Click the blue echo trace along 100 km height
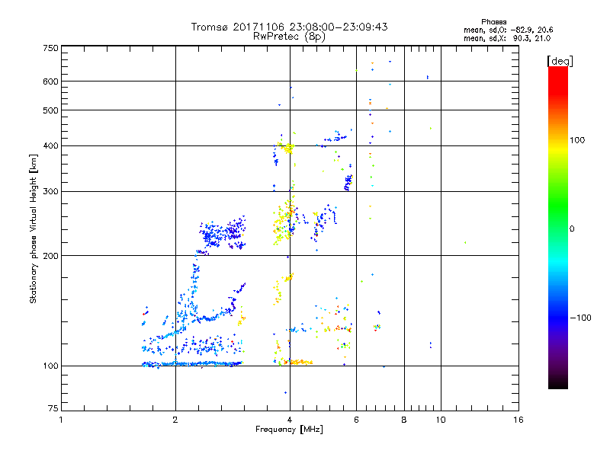 [193, 364]
